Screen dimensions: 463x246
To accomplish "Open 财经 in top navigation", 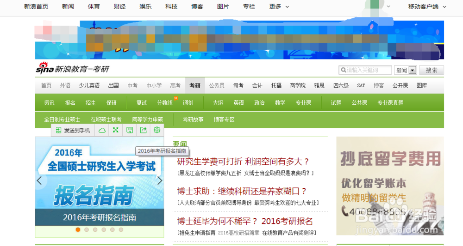I will 119,6.
